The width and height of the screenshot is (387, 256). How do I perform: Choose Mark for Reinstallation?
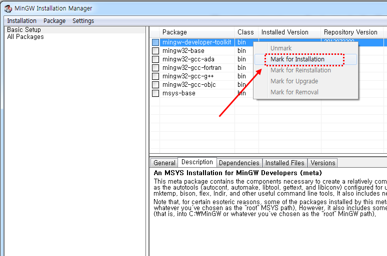(x=305, y=70)
